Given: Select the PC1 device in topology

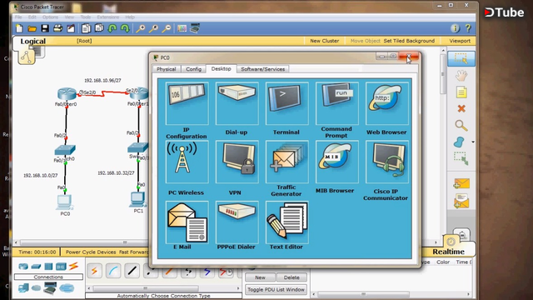Looking at the screenshot, I should tap(137, 200).
